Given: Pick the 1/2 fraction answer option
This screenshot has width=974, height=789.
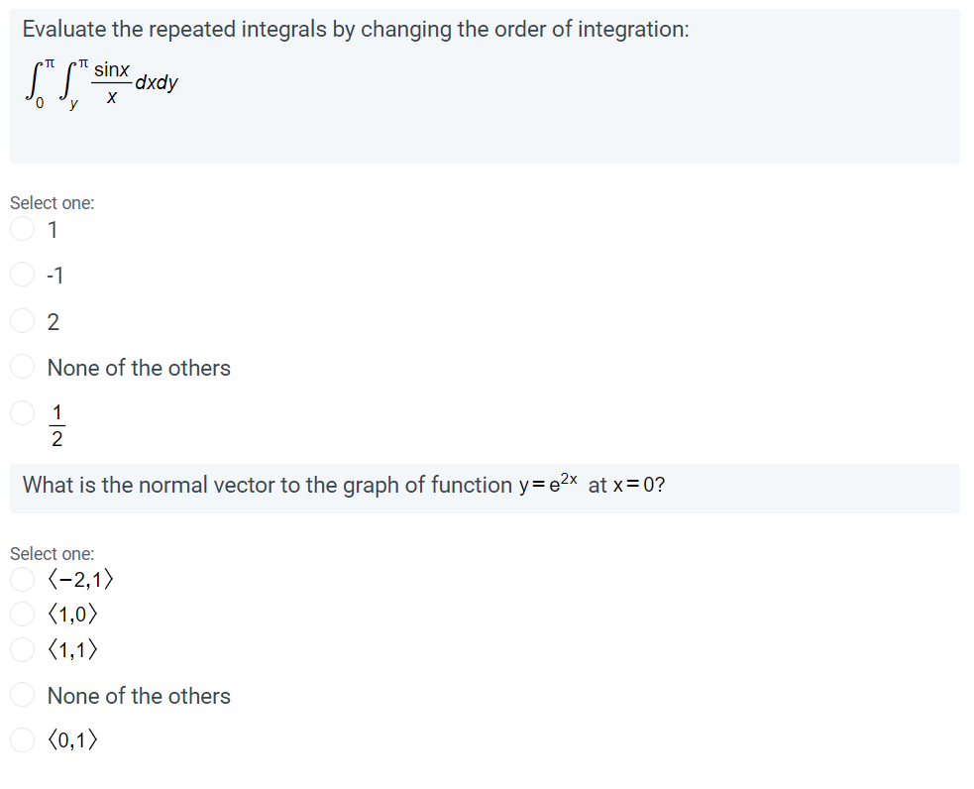Looking at the screenshot, I should (x=22, y=413).
